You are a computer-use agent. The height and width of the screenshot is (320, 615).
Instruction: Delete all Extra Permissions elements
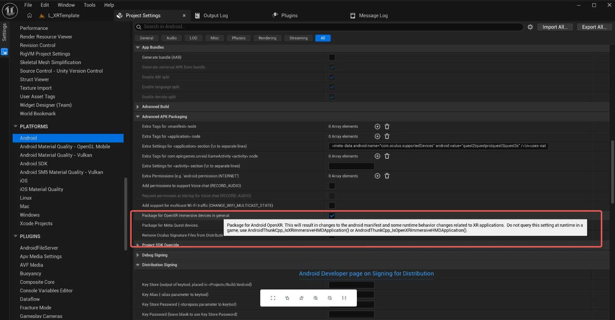(x=387, y=176)
